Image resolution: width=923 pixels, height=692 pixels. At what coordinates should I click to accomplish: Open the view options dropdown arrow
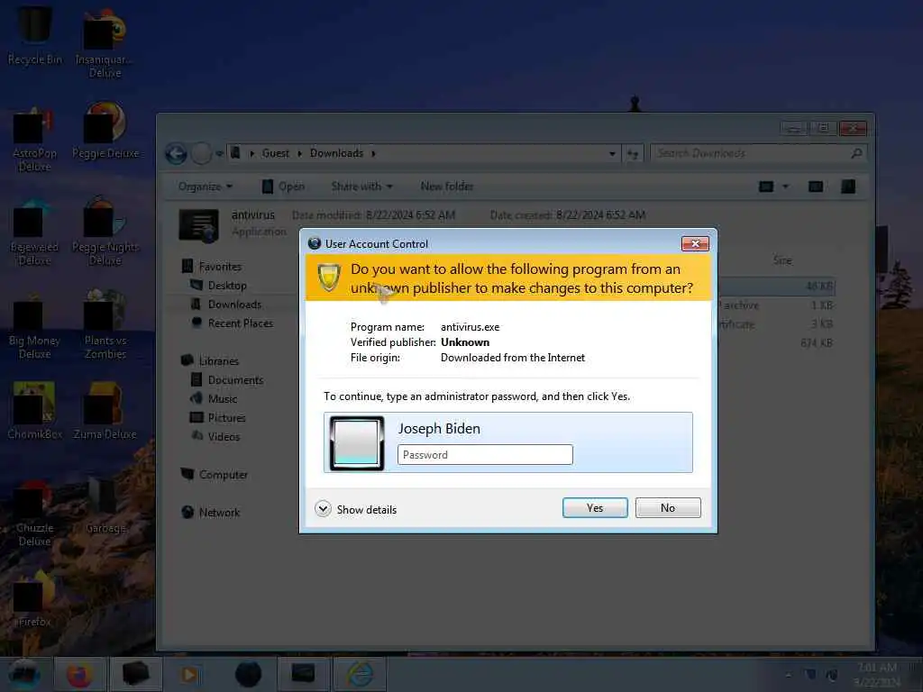(x=785, y=187)
